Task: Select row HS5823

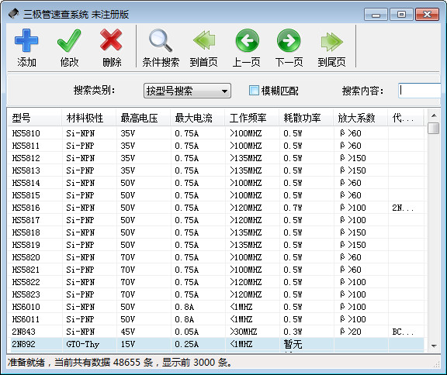Action: [x=216, y=294]
